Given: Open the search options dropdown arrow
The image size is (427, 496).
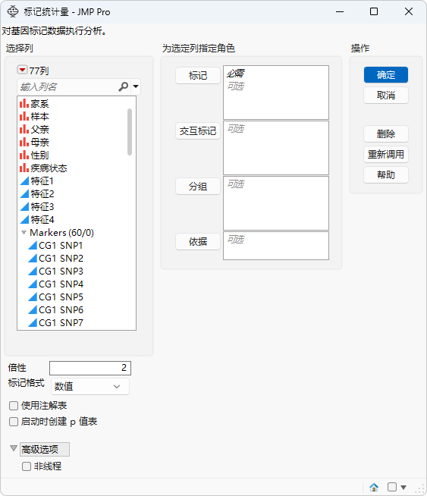Looking at the screenshot, I should click(136, 86).
